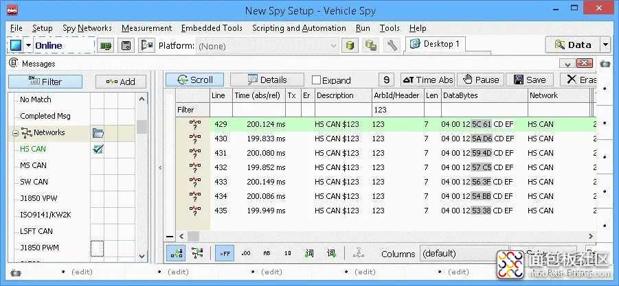Open the File menu
The width and height of the screenshot is (619, 286).
click(16, 28)
